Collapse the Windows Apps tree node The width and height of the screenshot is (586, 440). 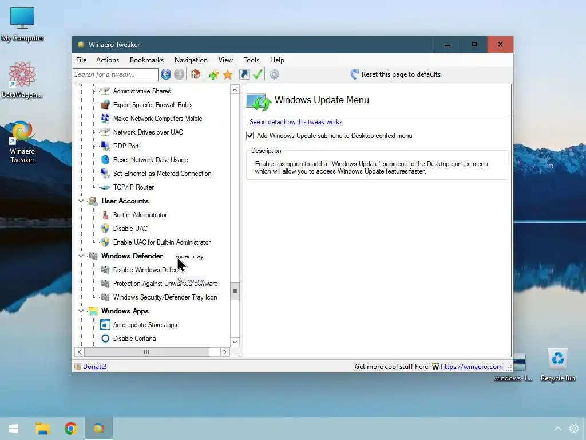click(81, 311)
